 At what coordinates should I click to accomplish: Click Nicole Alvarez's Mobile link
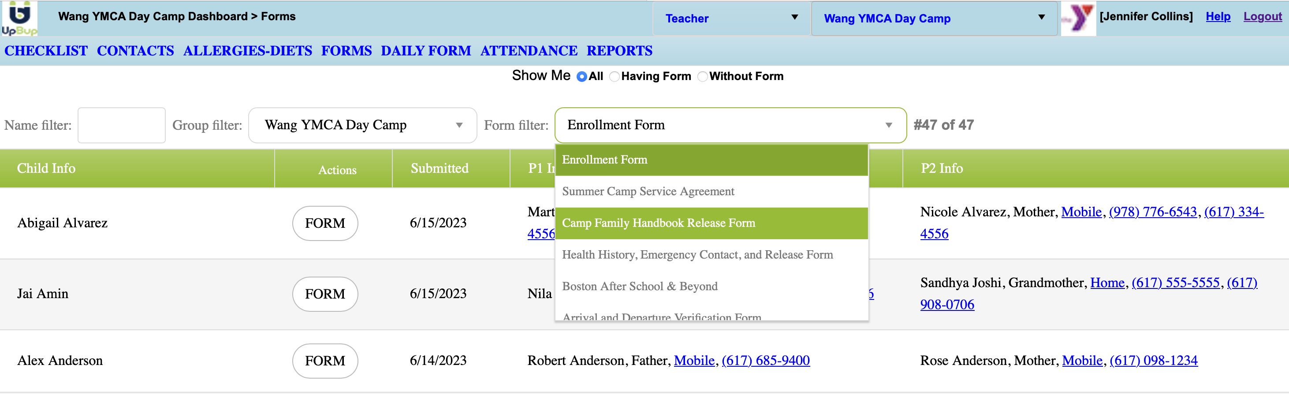[x=1081, y=212]
